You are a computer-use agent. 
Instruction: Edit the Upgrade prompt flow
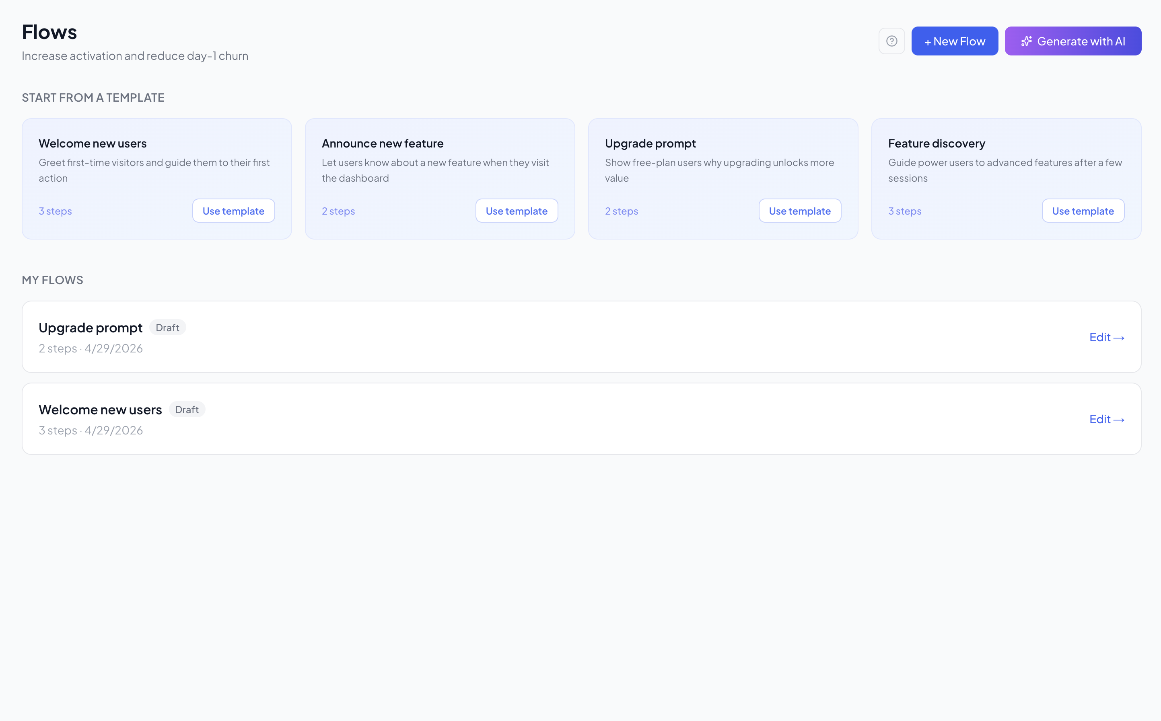click(x=1107, y=337)
